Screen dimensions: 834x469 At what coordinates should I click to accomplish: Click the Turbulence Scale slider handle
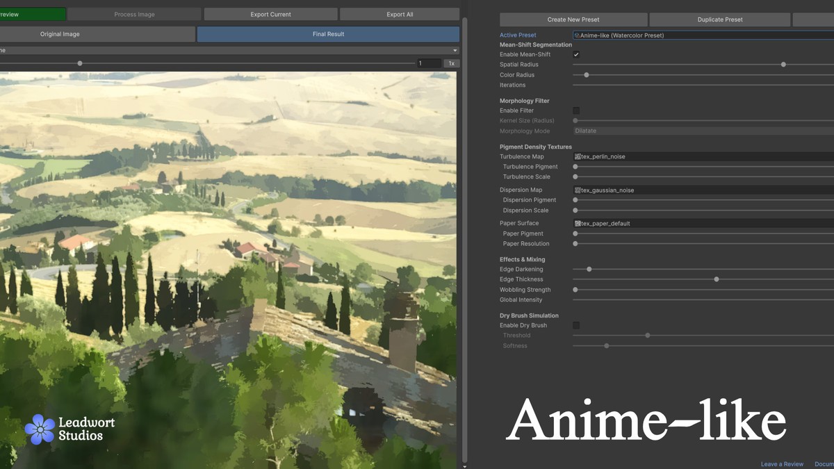pos(575,177)
